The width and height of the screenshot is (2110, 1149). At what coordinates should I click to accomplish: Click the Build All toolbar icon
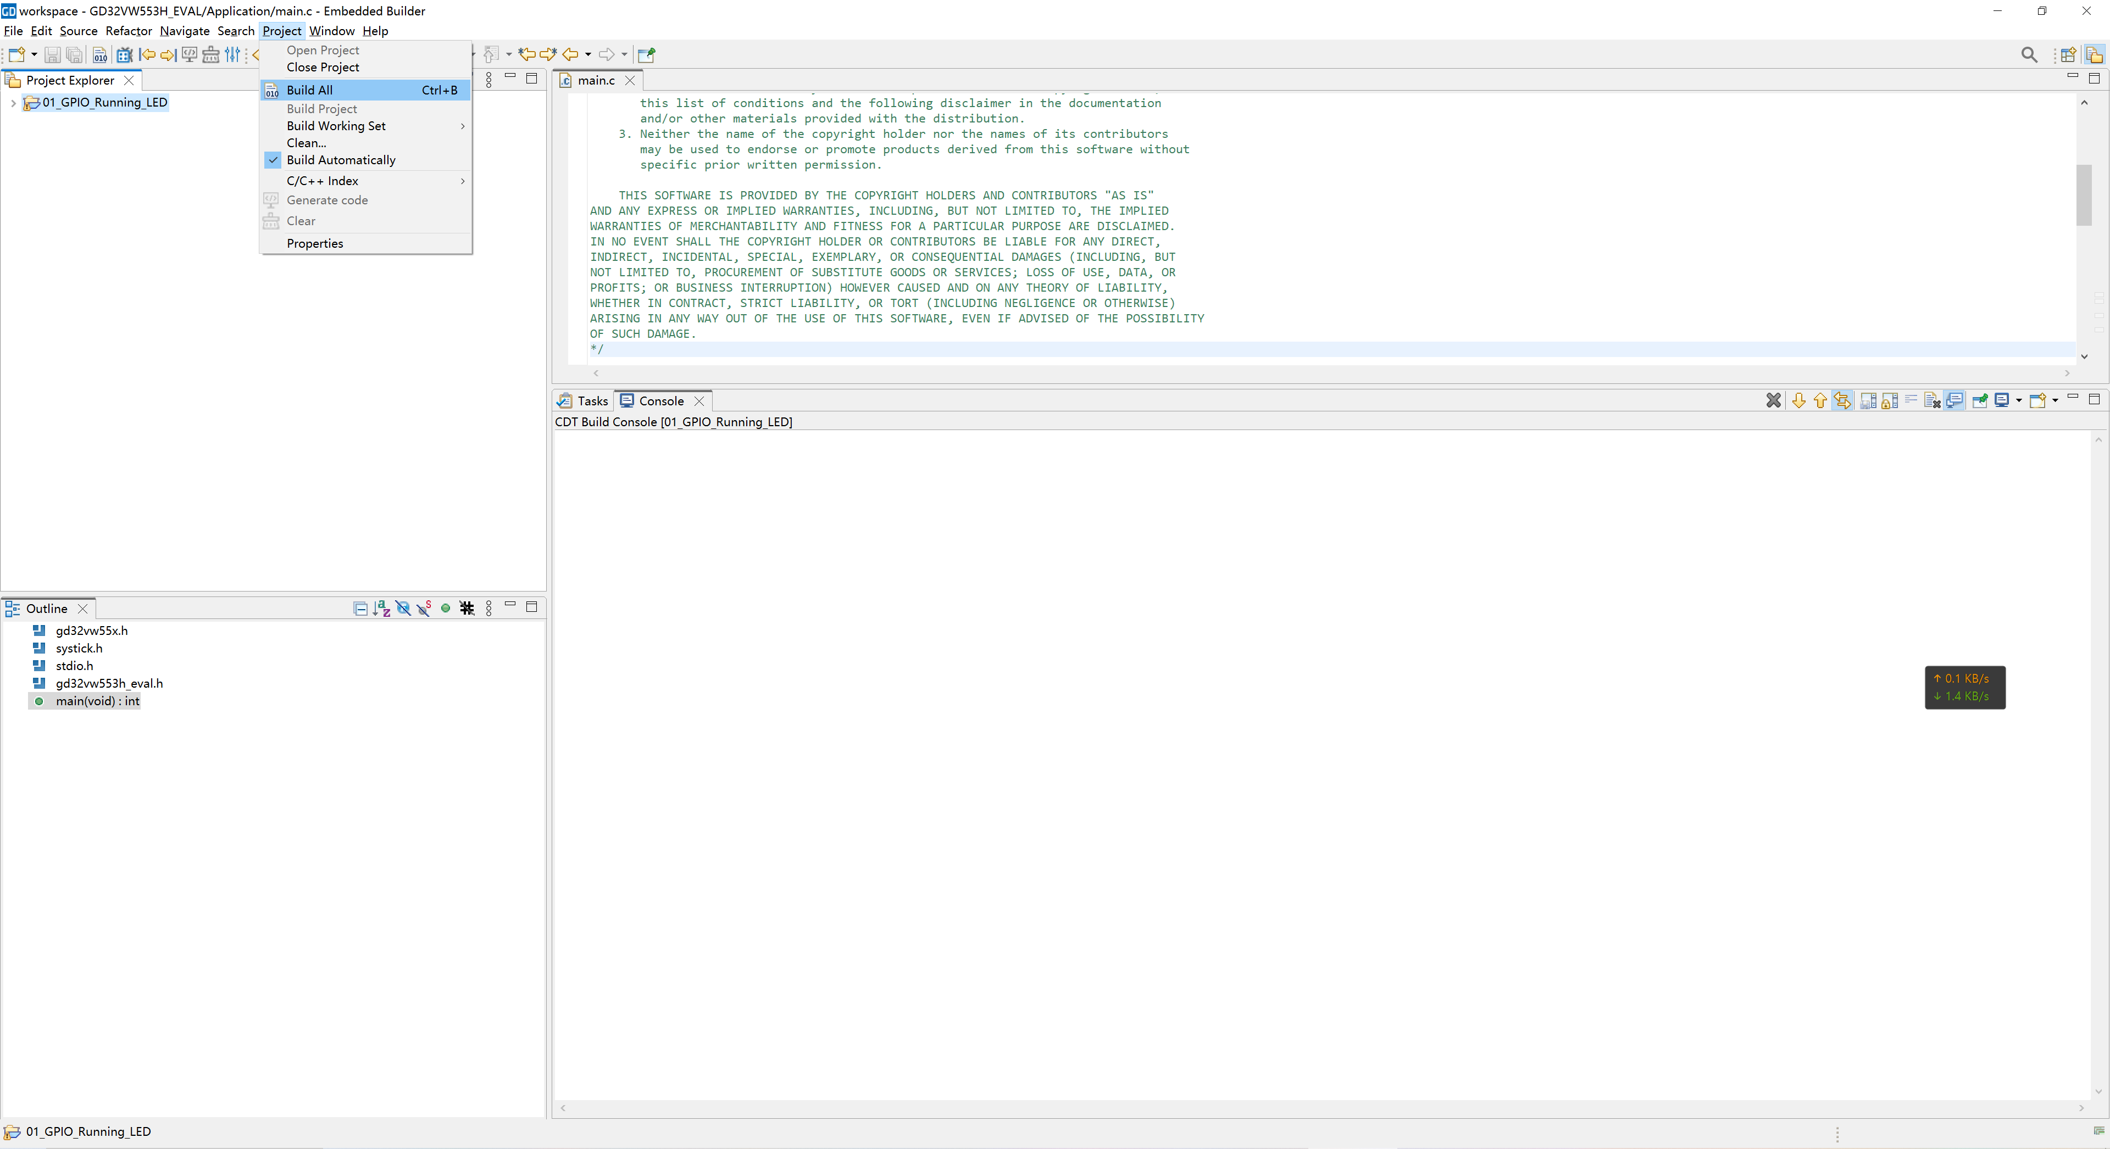pyautogui.click(x=100, y=55)
